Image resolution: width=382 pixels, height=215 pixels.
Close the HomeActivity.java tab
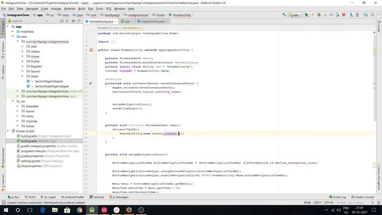[116, 21]
